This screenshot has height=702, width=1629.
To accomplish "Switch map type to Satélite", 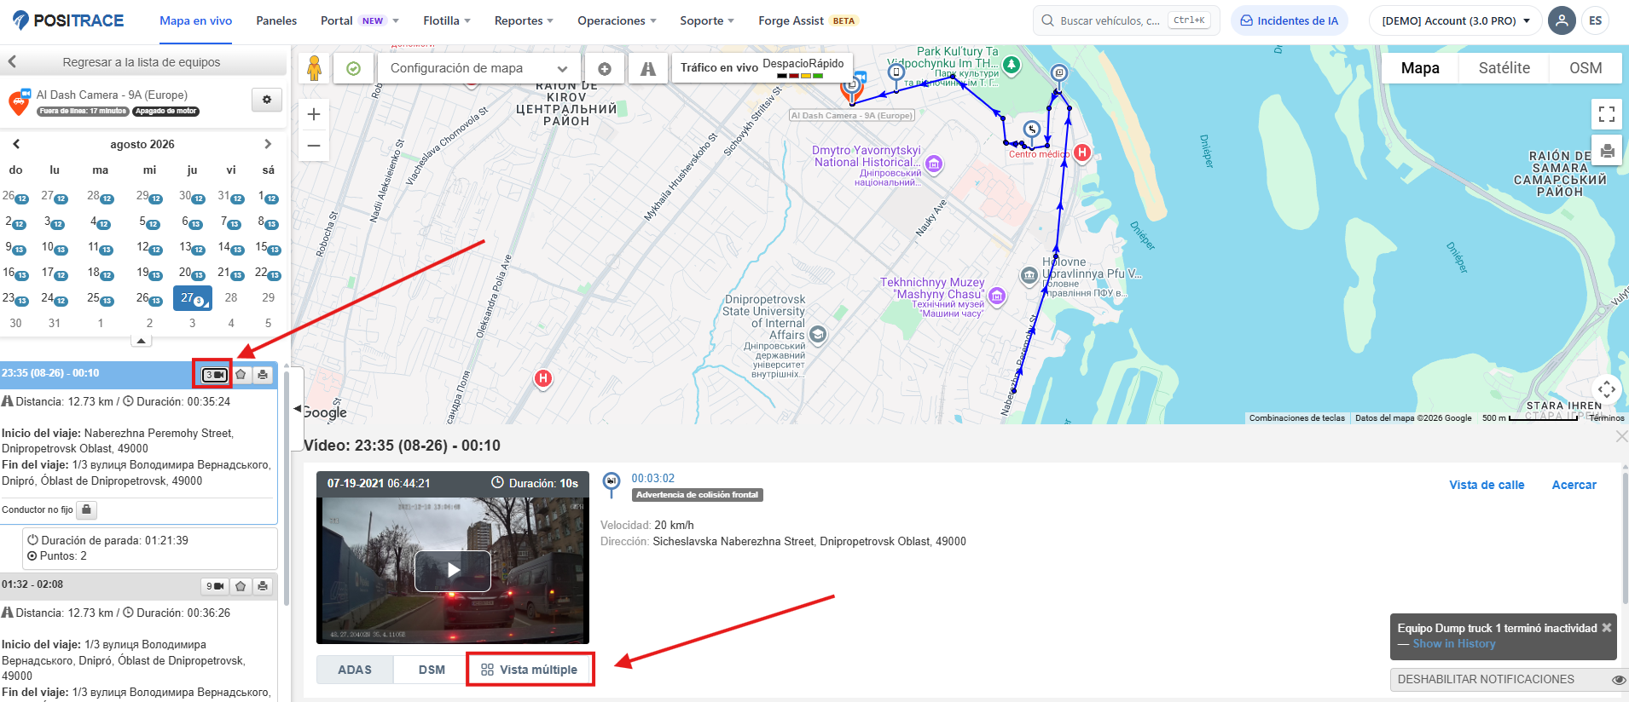I will [1504, 68].
